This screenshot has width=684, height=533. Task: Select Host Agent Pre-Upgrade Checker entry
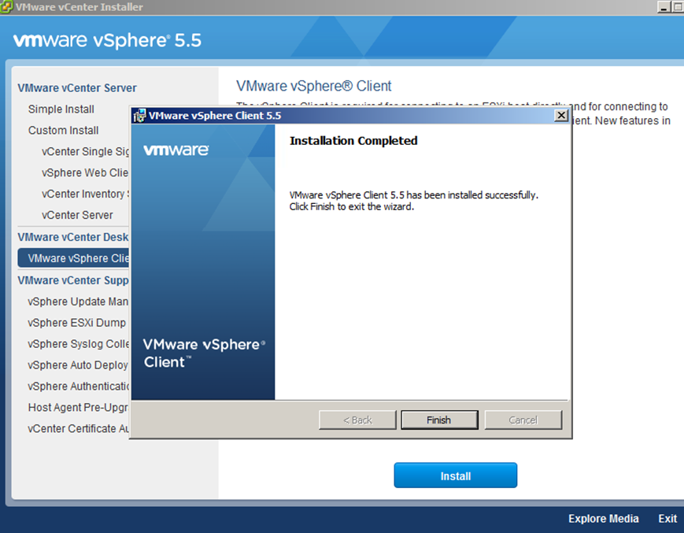78,407
